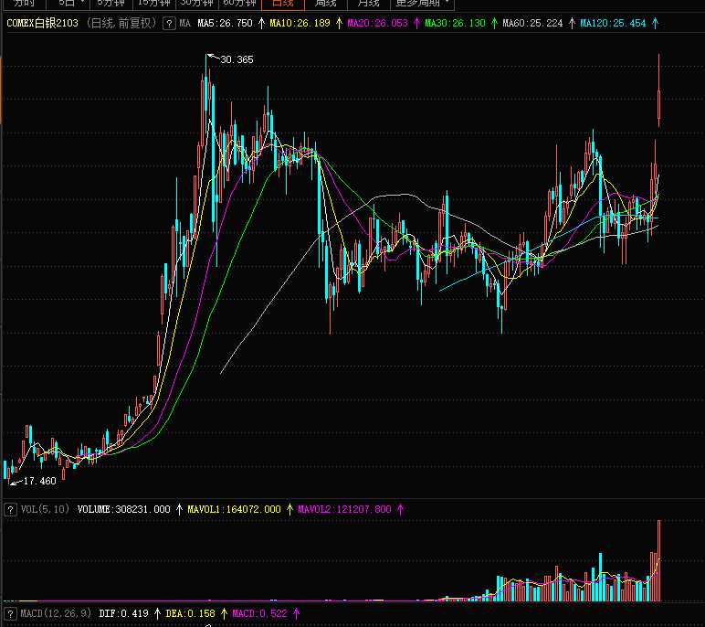The height and width of the screenshot is (627, 705).
Task: Switch to the 月线 monthly tab
Action: coord(369,4)
